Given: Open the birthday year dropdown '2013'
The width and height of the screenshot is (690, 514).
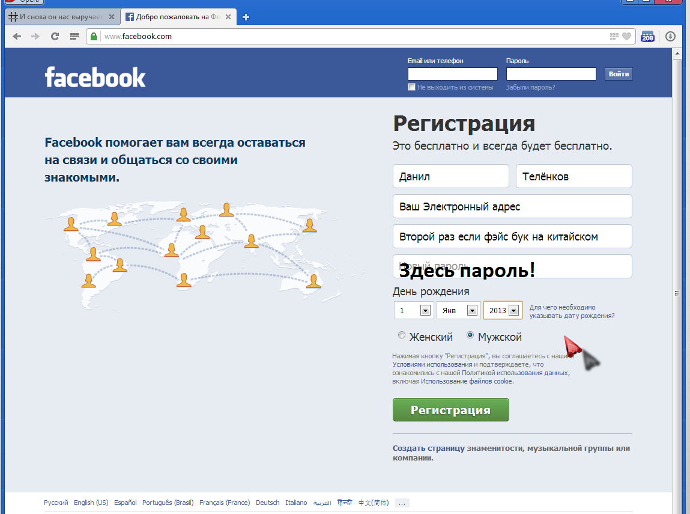Looking at the screenshot, I should 503,311.
